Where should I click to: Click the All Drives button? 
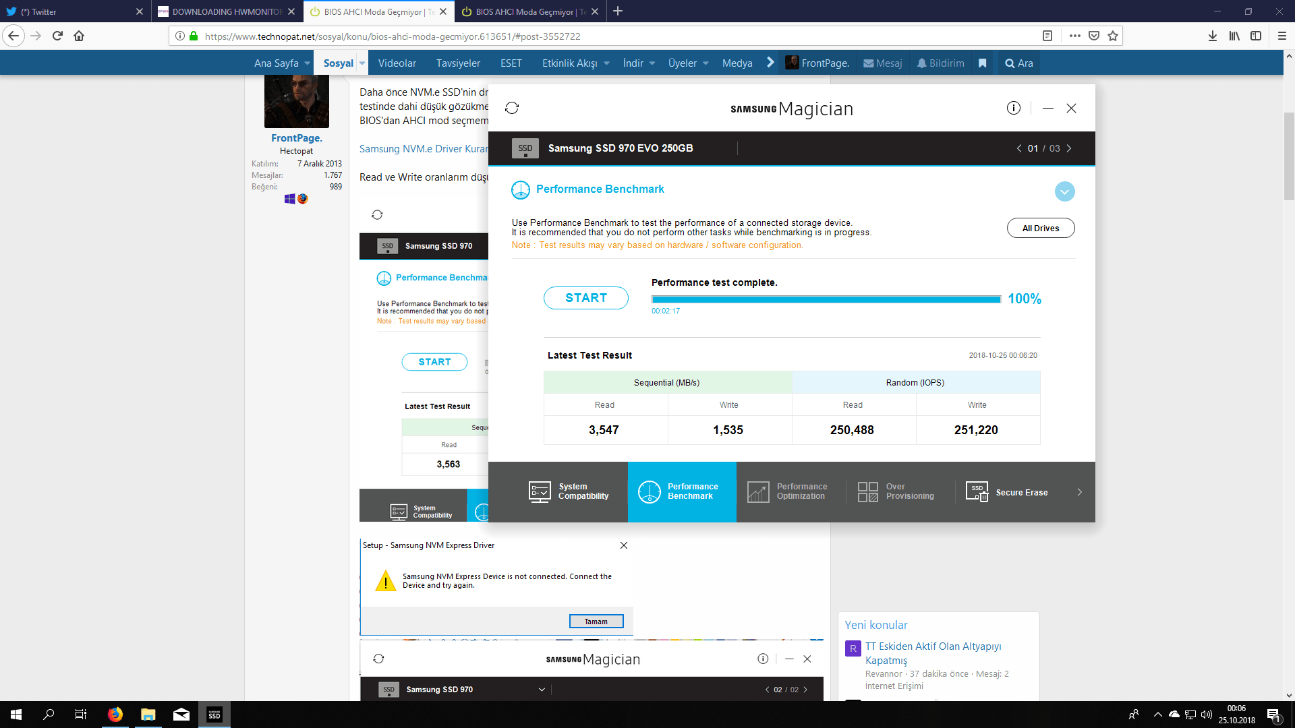tap(1040, 228)
